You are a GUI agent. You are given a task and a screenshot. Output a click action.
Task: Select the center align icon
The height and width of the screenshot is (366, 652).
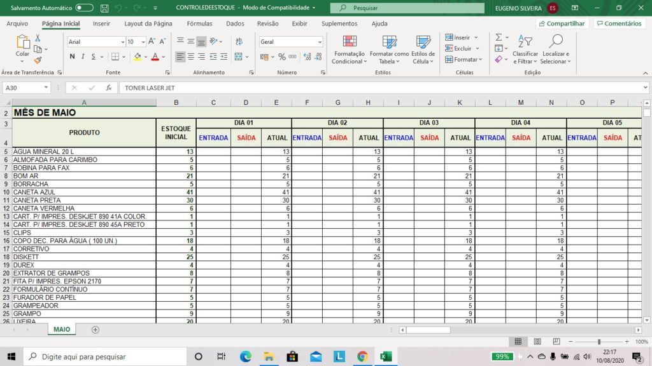190,57
